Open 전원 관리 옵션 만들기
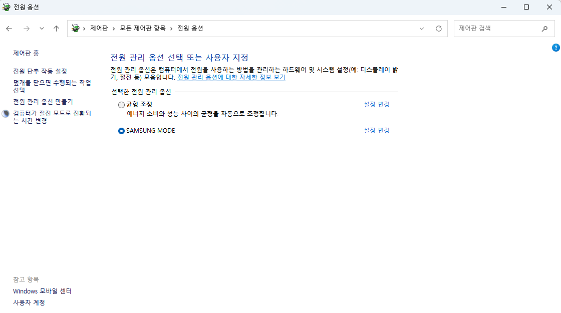The height and width of the screenshot is (313, 561). coord(43,102)
